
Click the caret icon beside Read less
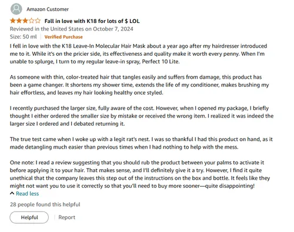[12, 193]
